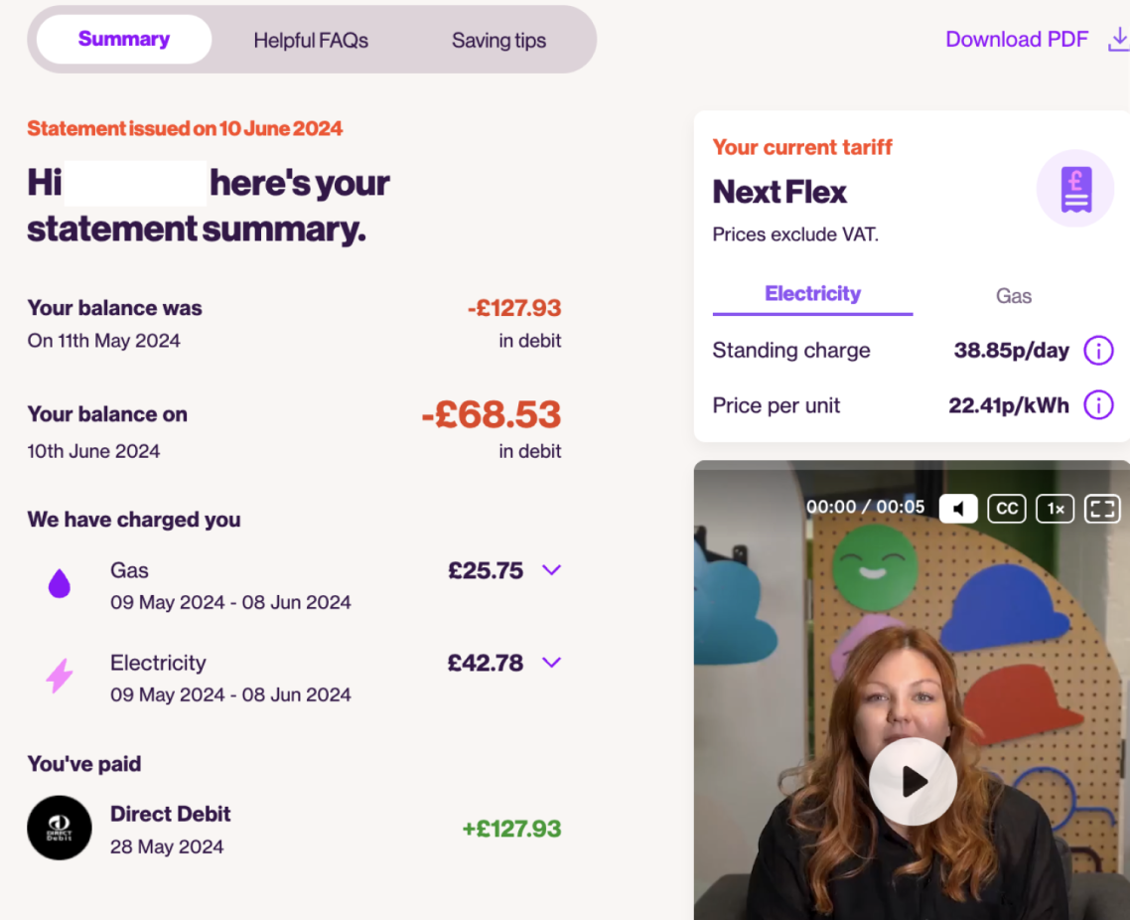Click the Download PDF link
Viewport: 1130px width, 920px height.
1017,40
